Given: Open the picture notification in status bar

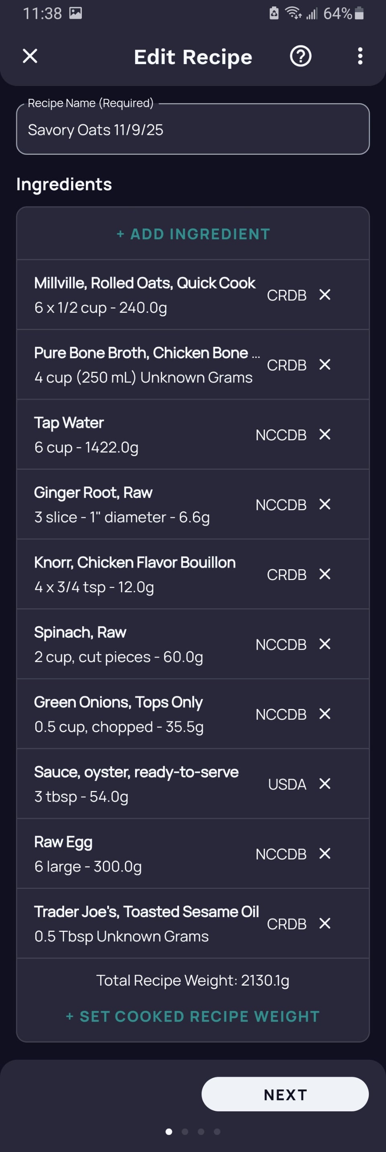Looking at the screenshot, I should 76,13.
